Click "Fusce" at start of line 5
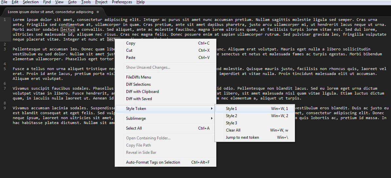The height and width of the screenshot is (178, 391). [x=18, y=69]
